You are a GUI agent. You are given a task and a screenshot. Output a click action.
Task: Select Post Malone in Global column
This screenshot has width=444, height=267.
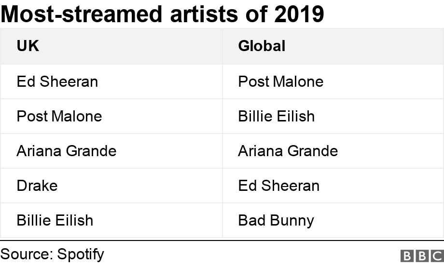(x=281, y=81)
